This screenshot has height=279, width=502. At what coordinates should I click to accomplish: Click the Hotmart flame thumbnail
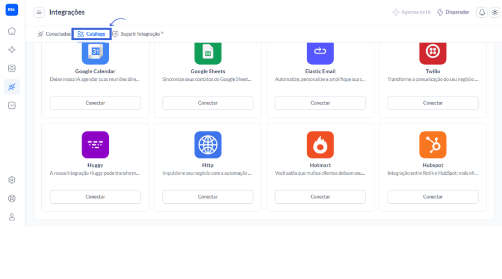tap(320, 145)
